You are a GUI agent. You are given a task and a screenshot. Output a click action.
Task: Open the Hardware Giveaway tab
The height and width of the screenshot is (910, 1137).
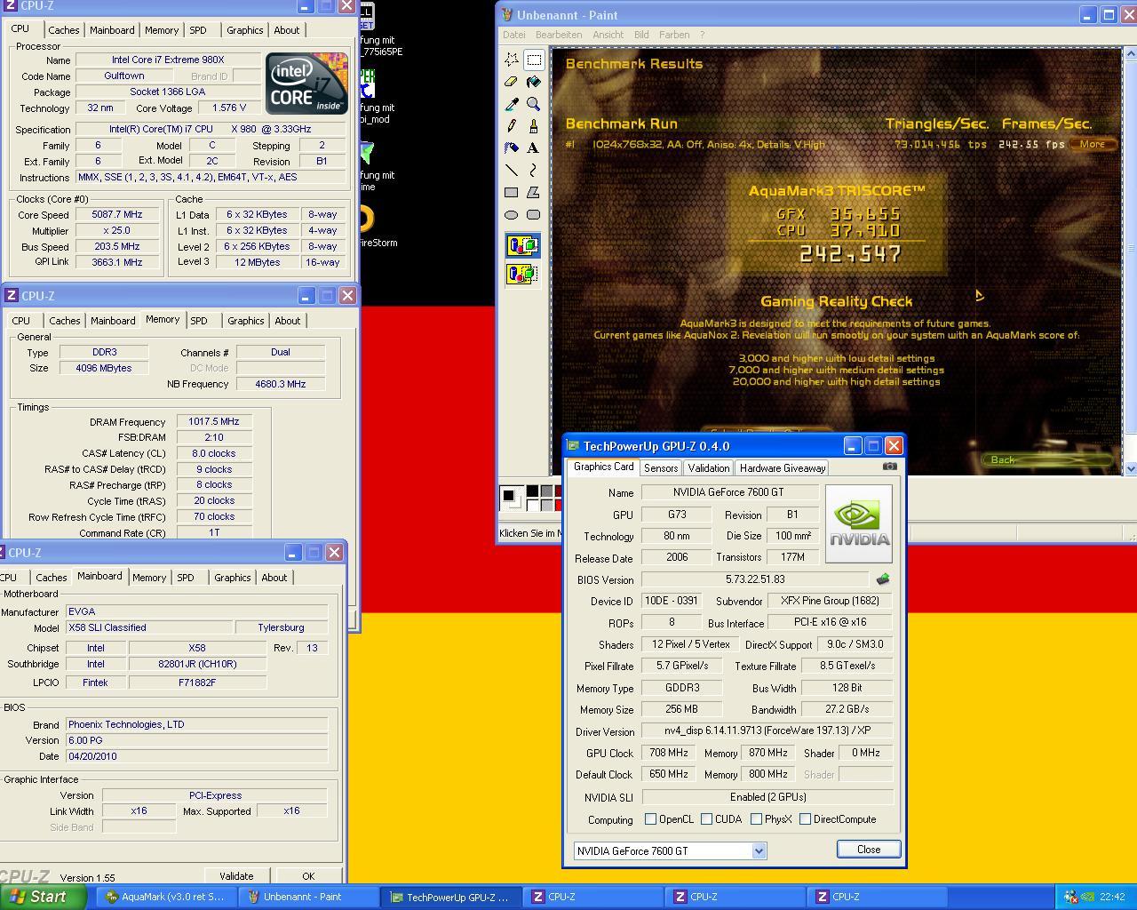point(783,468)
